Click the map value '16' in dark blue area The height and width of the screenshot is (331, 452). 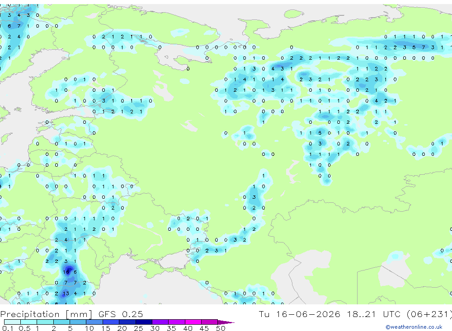[66, 272]
